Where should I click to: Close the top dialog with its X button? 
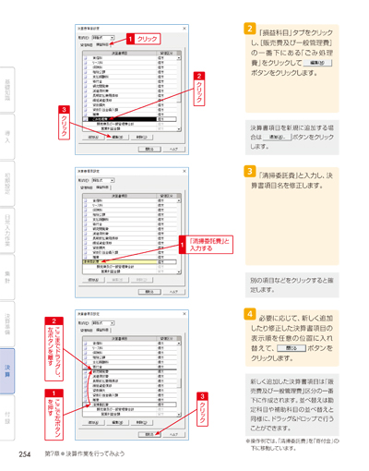(x=184, y=29)
